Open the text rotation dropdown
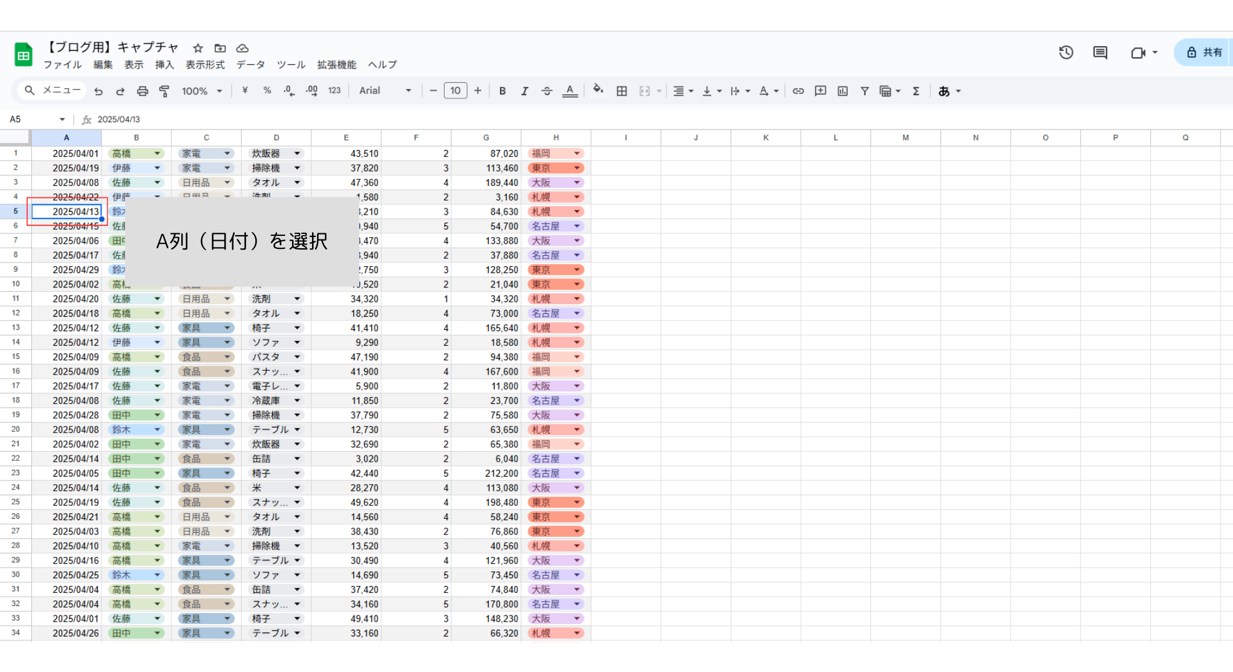 click(768, 91)
